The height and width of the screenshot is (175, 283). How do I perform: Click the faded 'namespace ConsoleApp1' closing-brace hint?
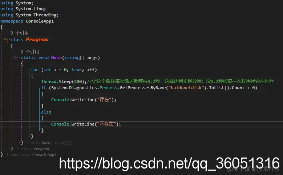[x=33, y=155]
